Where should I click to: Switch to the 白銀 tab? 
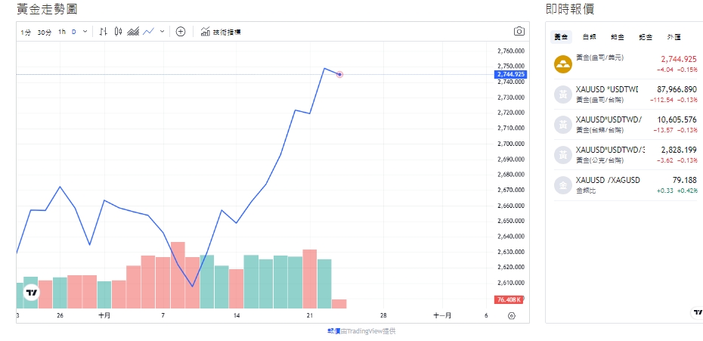(x=590, y=37)
